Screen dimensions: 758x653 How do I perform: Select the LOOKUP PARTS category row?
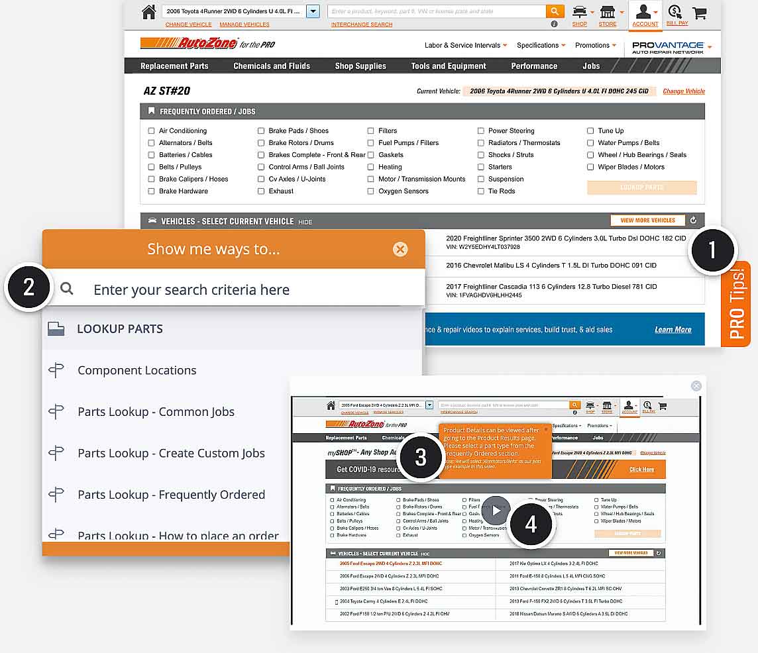click(x=232, y=328)
